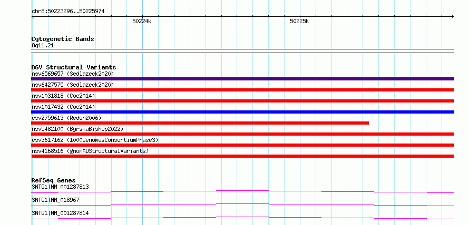
Task: Open variant nsv1017432 (Coe2014) label
Action: [63, 107]
